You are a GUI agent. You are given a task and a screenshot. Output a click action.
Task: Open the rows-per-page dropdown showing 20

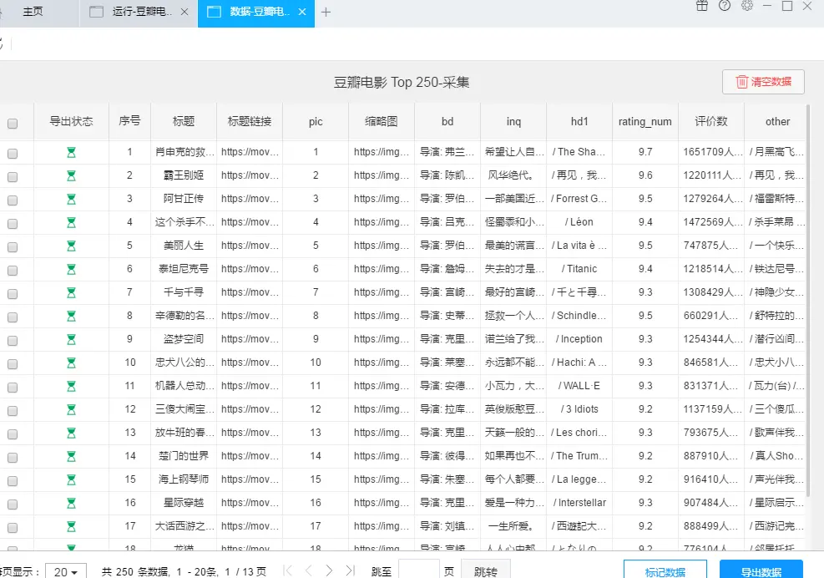[x=66, y=571]
